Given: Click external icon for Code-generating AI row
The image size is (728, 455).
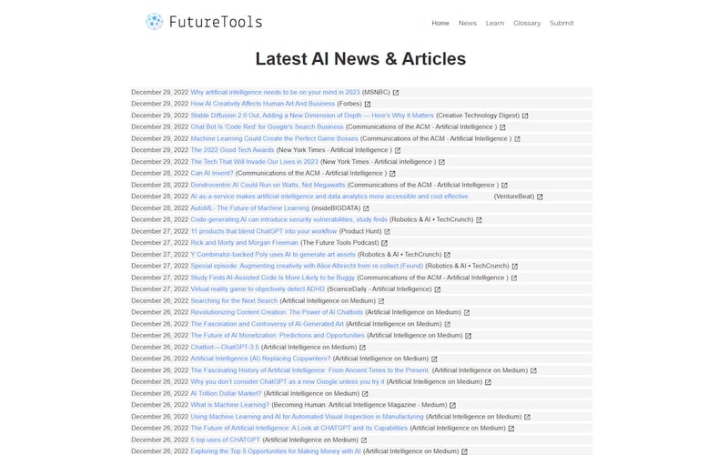Looking at the screenshot, I should (x=480, y=220).
